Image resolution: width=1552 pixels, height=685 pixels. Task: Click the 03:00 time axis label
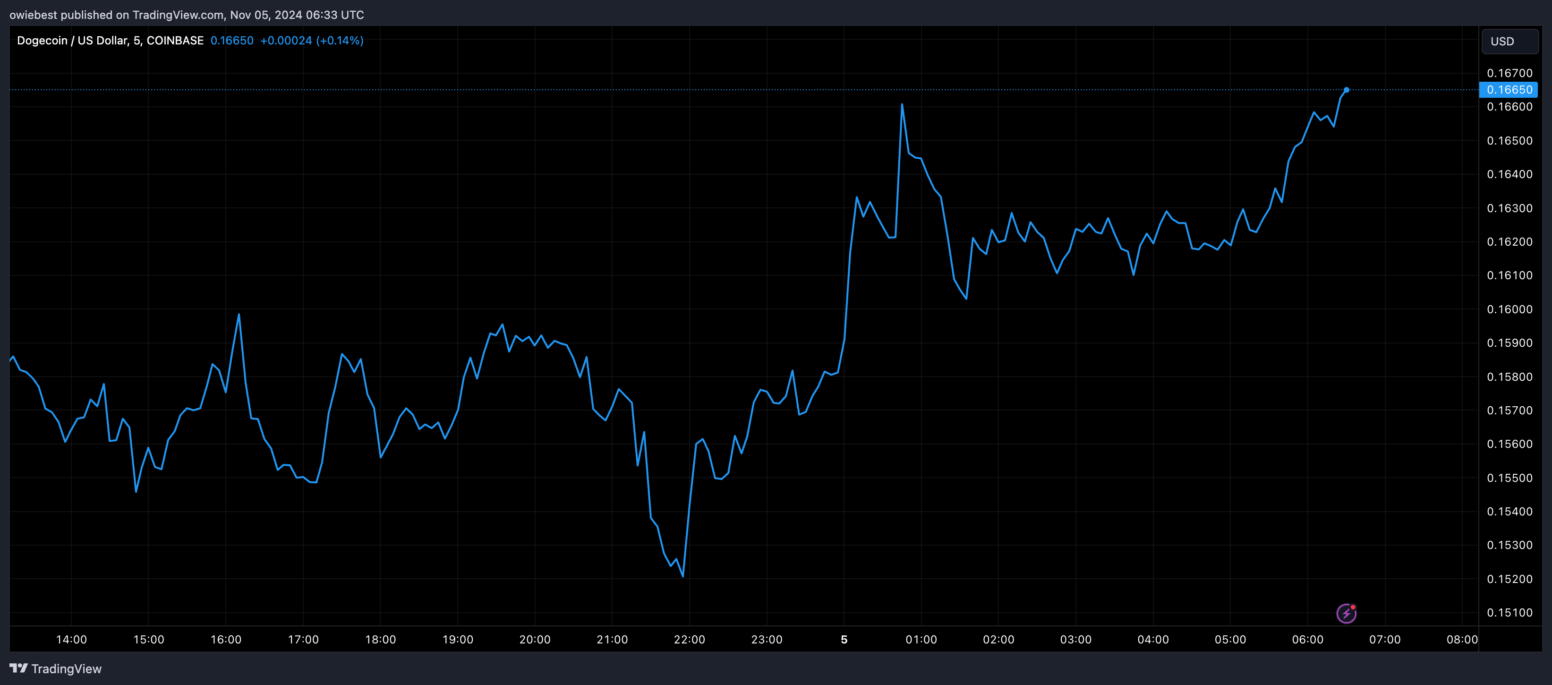1075,640
